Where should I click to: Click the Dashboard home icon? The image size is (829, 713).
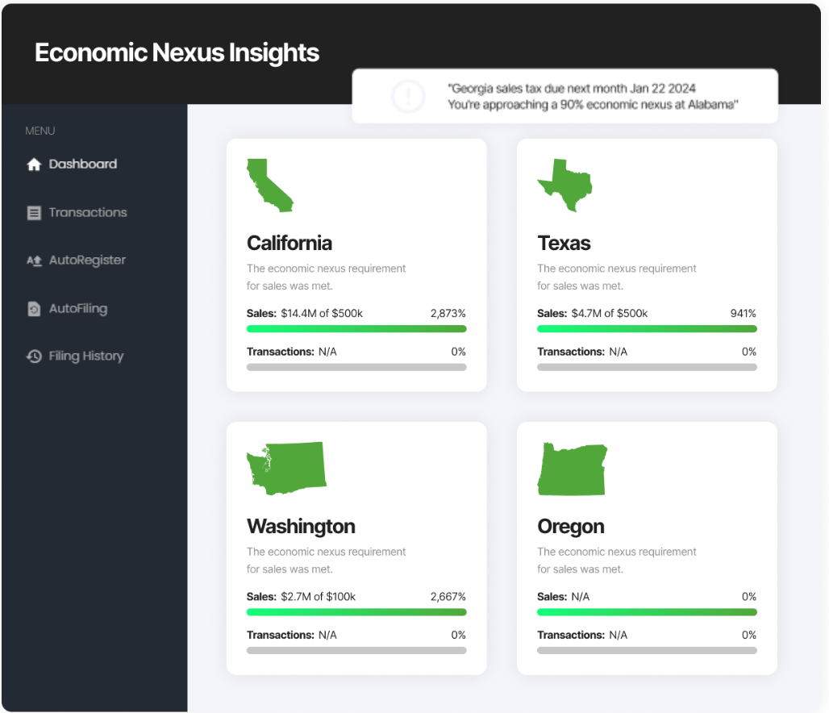coord(34,165)
